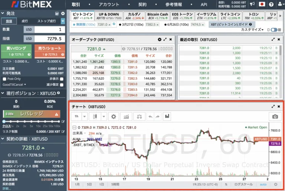Open XBT ビットコイン ガイド link

232,24
